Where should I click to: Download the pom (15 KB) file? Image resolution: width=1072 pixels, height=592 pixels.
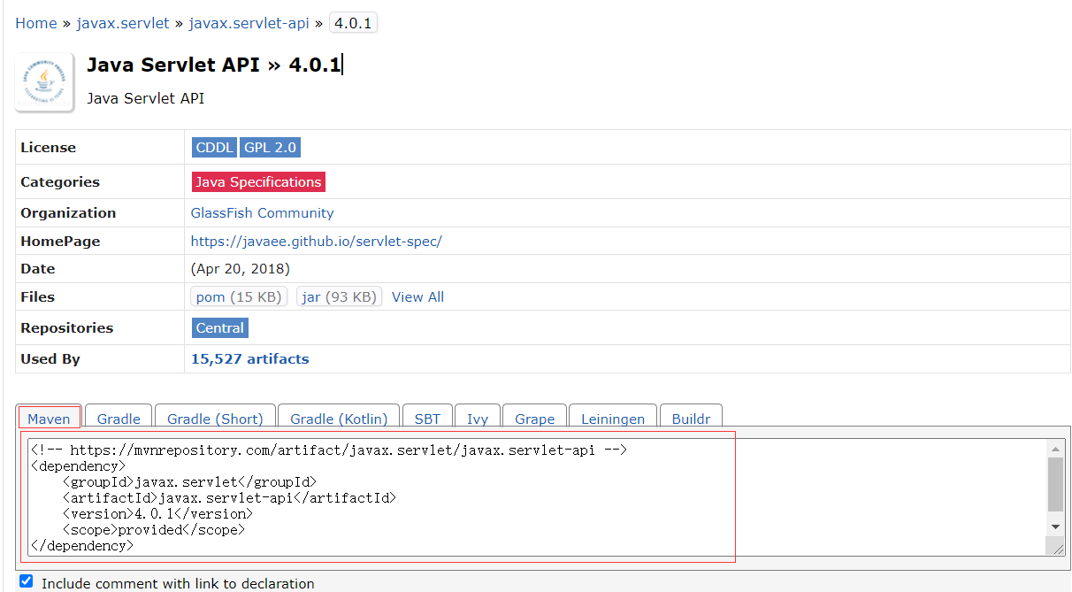(239, 297)
